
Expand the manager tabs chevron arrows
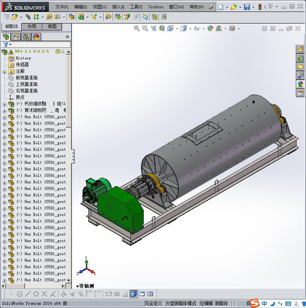pyautogui.click(x=67, y=37)
